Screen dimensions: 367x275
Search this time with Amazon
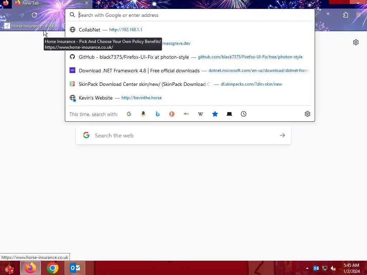pyautogui.click(x=143, y=114)
